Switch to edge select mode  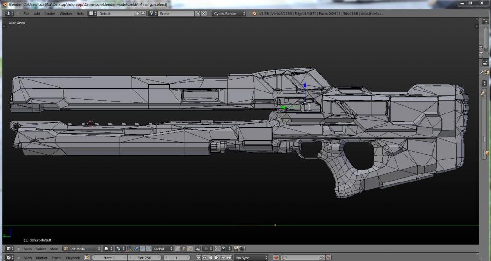point(184,249)
